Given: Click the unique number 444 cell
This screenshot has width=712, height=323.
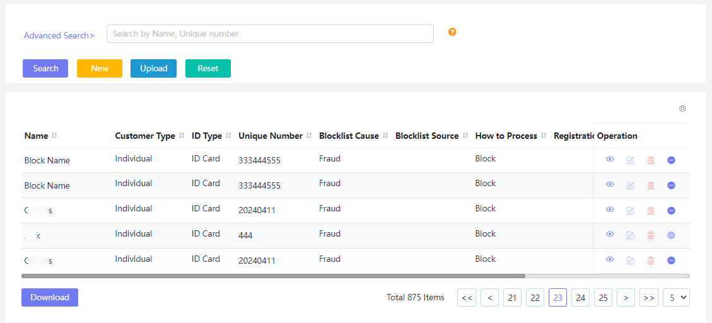Looking at the screenshot, I should click(x=245, y=235).
